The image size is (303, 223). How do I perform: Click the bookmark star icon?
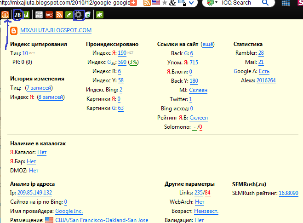[x=165, y=3]
